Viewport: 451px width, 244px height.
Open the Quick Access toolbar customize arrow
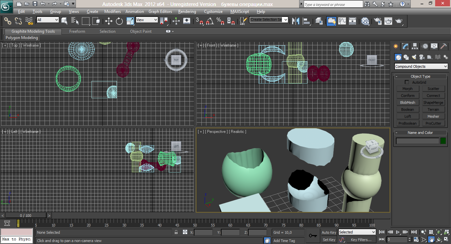(x=73, y=4)
